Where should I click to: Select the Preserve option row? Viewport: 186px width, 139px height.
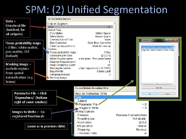tap(111, 115)
